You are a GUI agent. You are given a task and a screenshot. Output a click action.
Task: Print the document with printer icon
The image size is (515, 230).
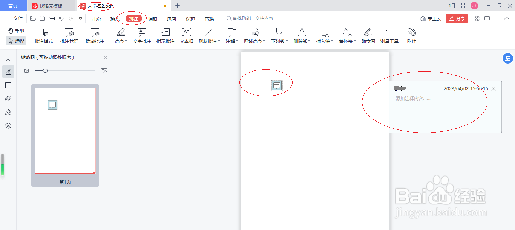pyautogui.click(x=52, y=18)
